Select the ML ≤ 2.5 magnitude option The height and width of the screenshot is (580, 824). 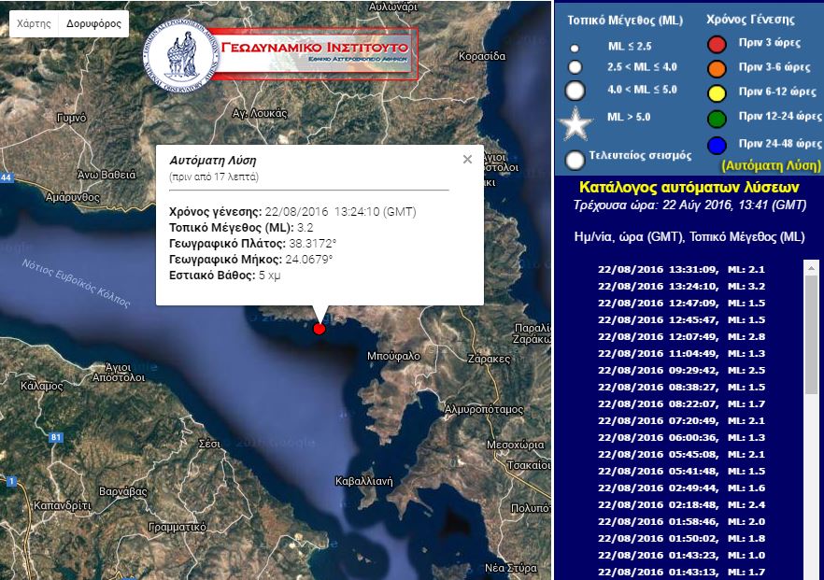click(x=574, y=49)
